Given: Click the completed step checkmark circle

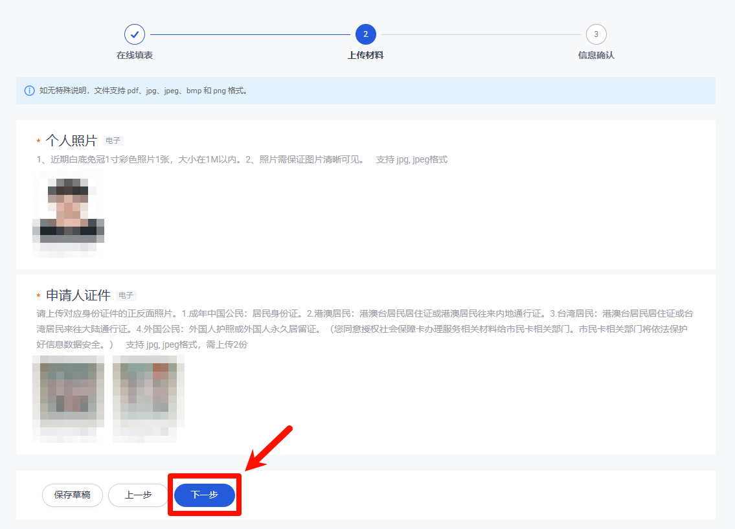Looking at the screenshot, I should 135,34.
